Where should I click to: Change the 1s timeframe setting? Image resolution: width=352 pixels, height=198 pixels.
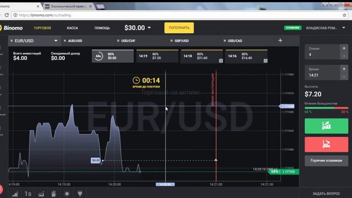28,194
